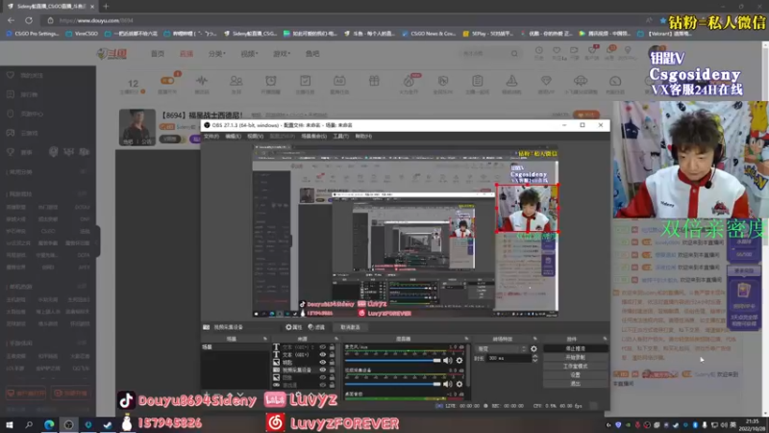Viewport: 769px width, 433px height.
Task: Open the 场景集合(S) menu in OBS
Action: [313, 136]
